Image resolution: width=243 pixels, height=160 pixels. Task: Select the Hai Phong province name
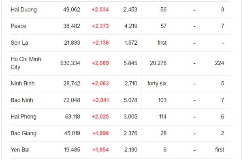23,117
